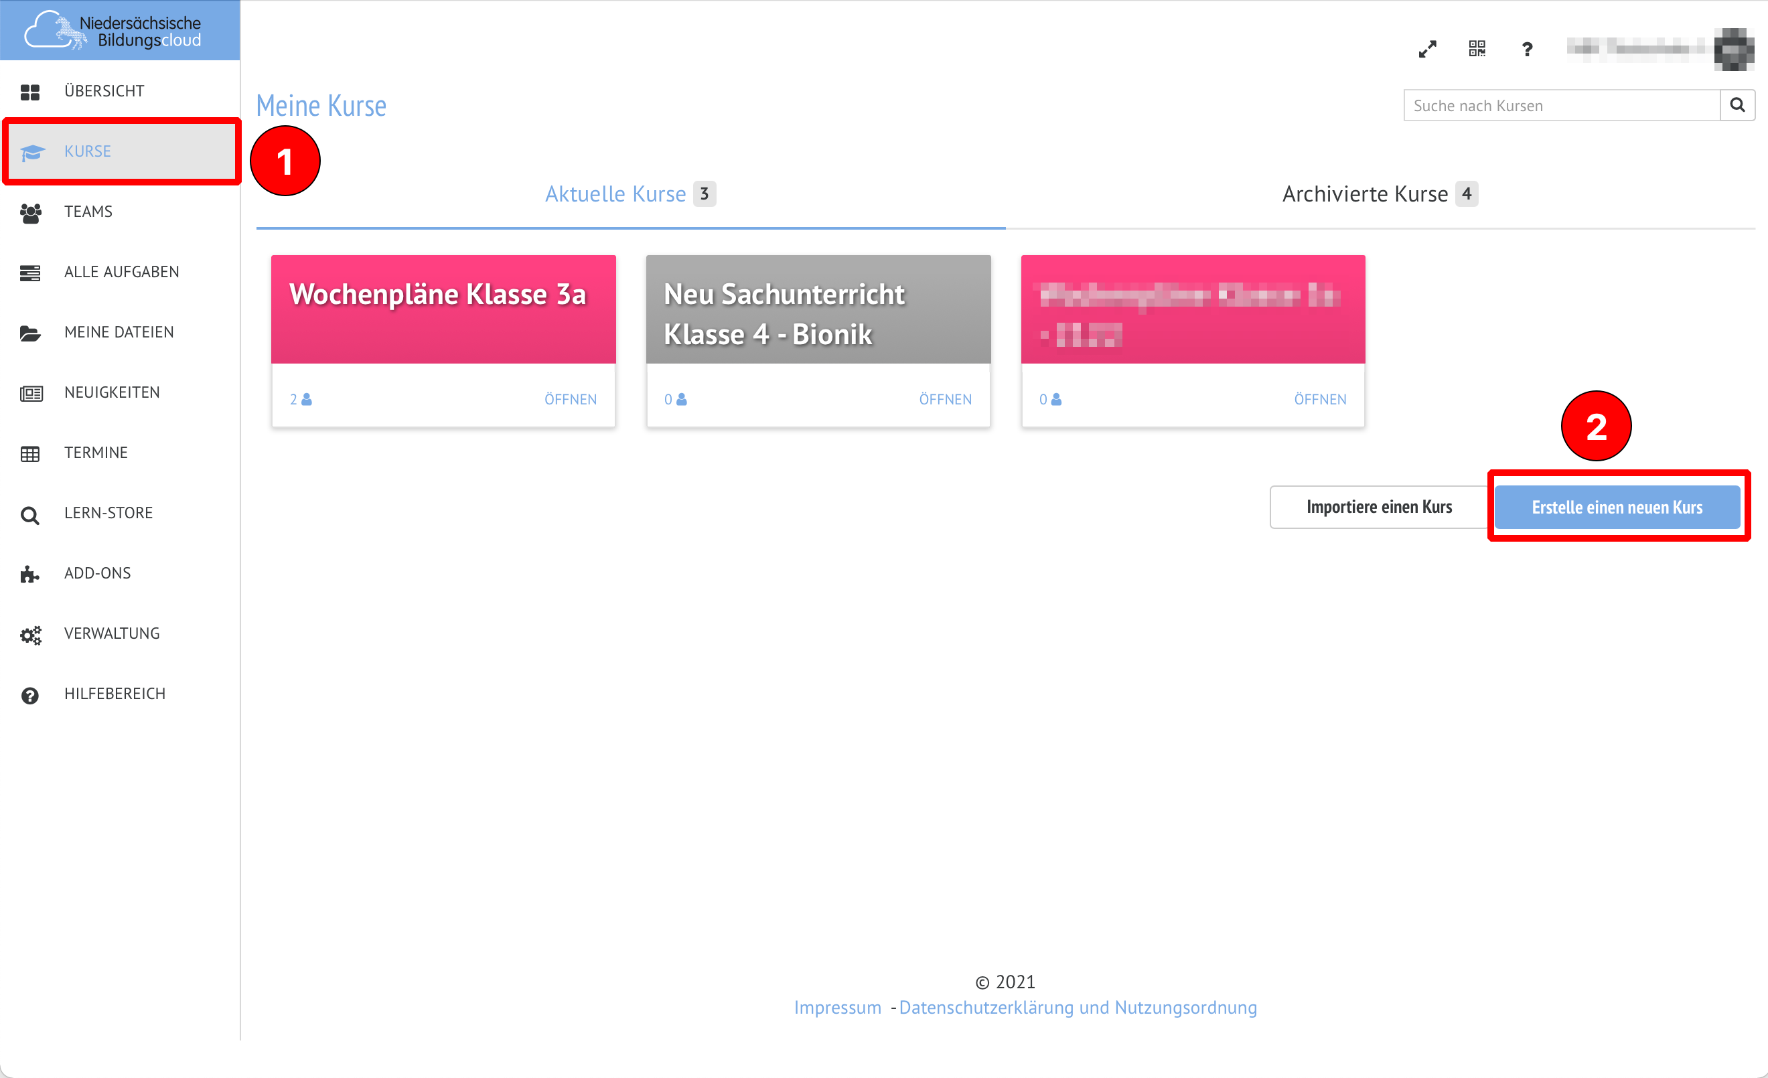Open the Wochenpläne Klasse 3a course card
This screenshot has width=1768, height=1078.
tap(443, 310)
